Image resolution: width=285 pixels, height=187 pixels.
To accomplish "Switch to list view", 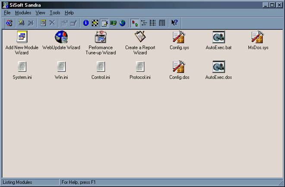I will coord(153,23).
